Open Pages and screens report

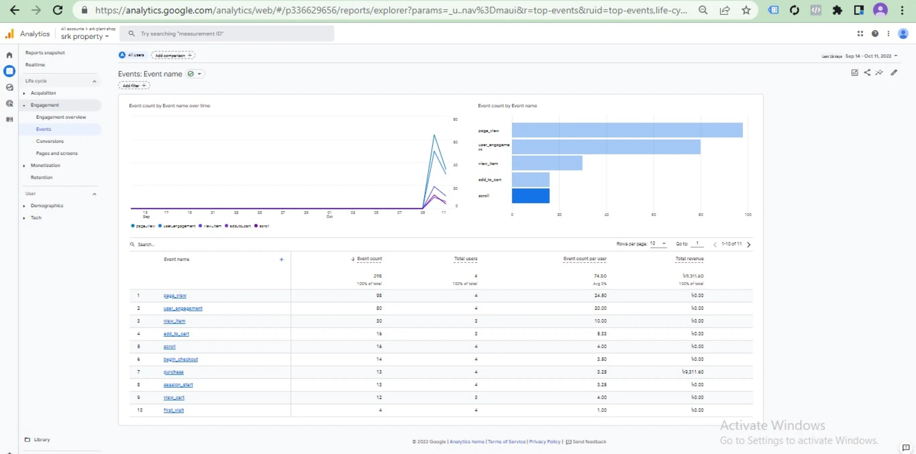pyautogui.click(x=57, y=153)
